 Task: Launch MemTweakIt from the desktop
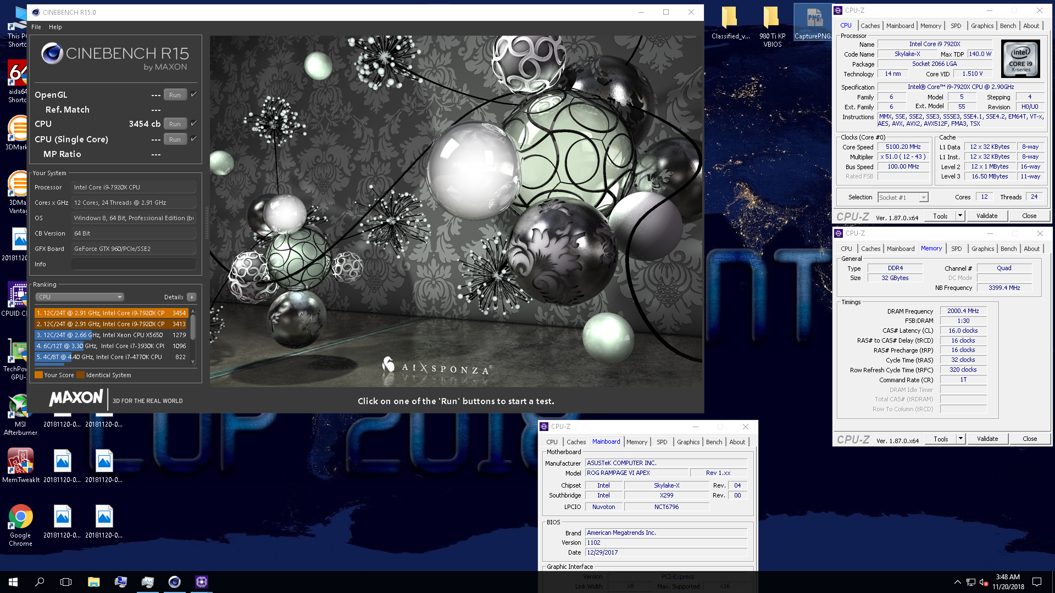coord(21,465)
